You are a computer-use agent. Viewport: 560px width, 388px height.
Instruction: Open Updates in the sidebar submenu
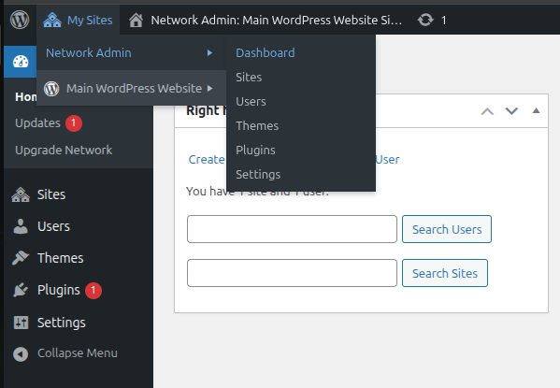point(37,122)
